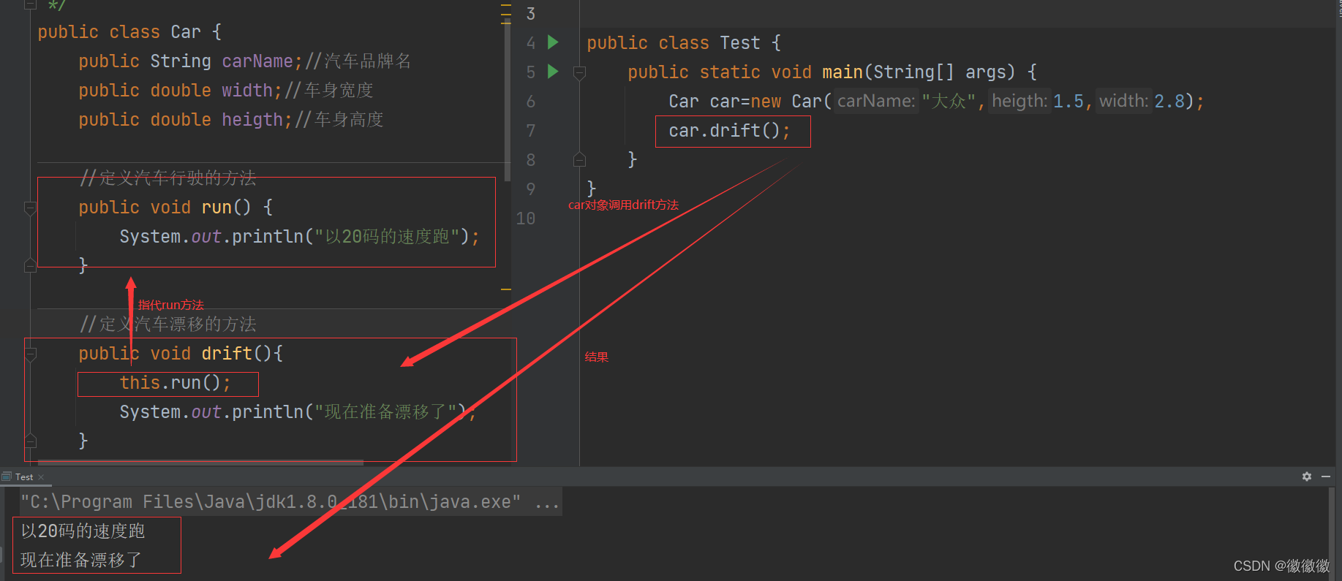Click line number 3 in gutter
This screenshot has height=581, width=1342.
pos(531,14)
